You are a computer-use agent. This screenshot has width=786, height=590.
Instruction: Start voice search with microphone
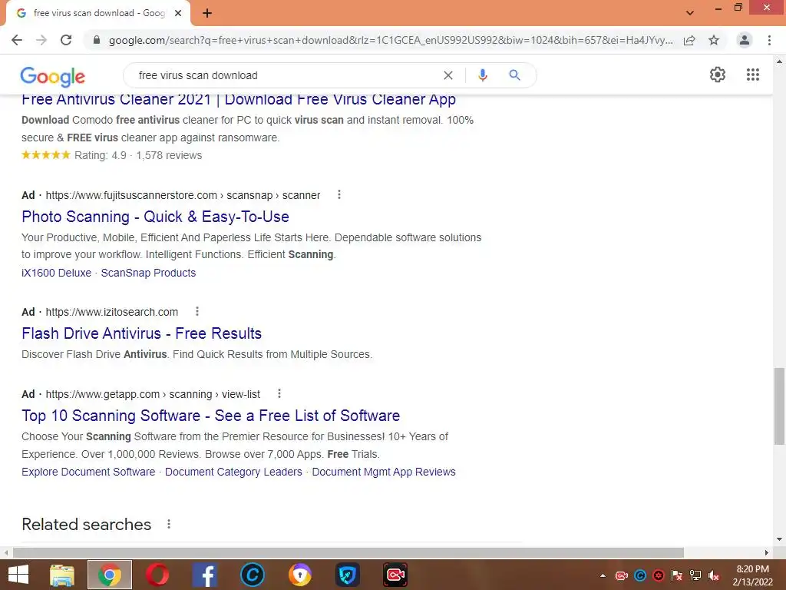tap(482, 75)
